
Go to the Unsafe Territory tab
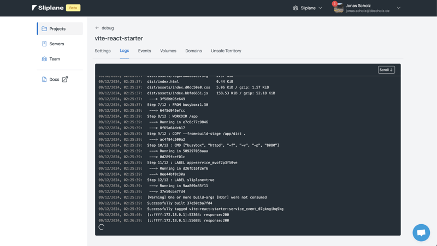click(226, 51)
